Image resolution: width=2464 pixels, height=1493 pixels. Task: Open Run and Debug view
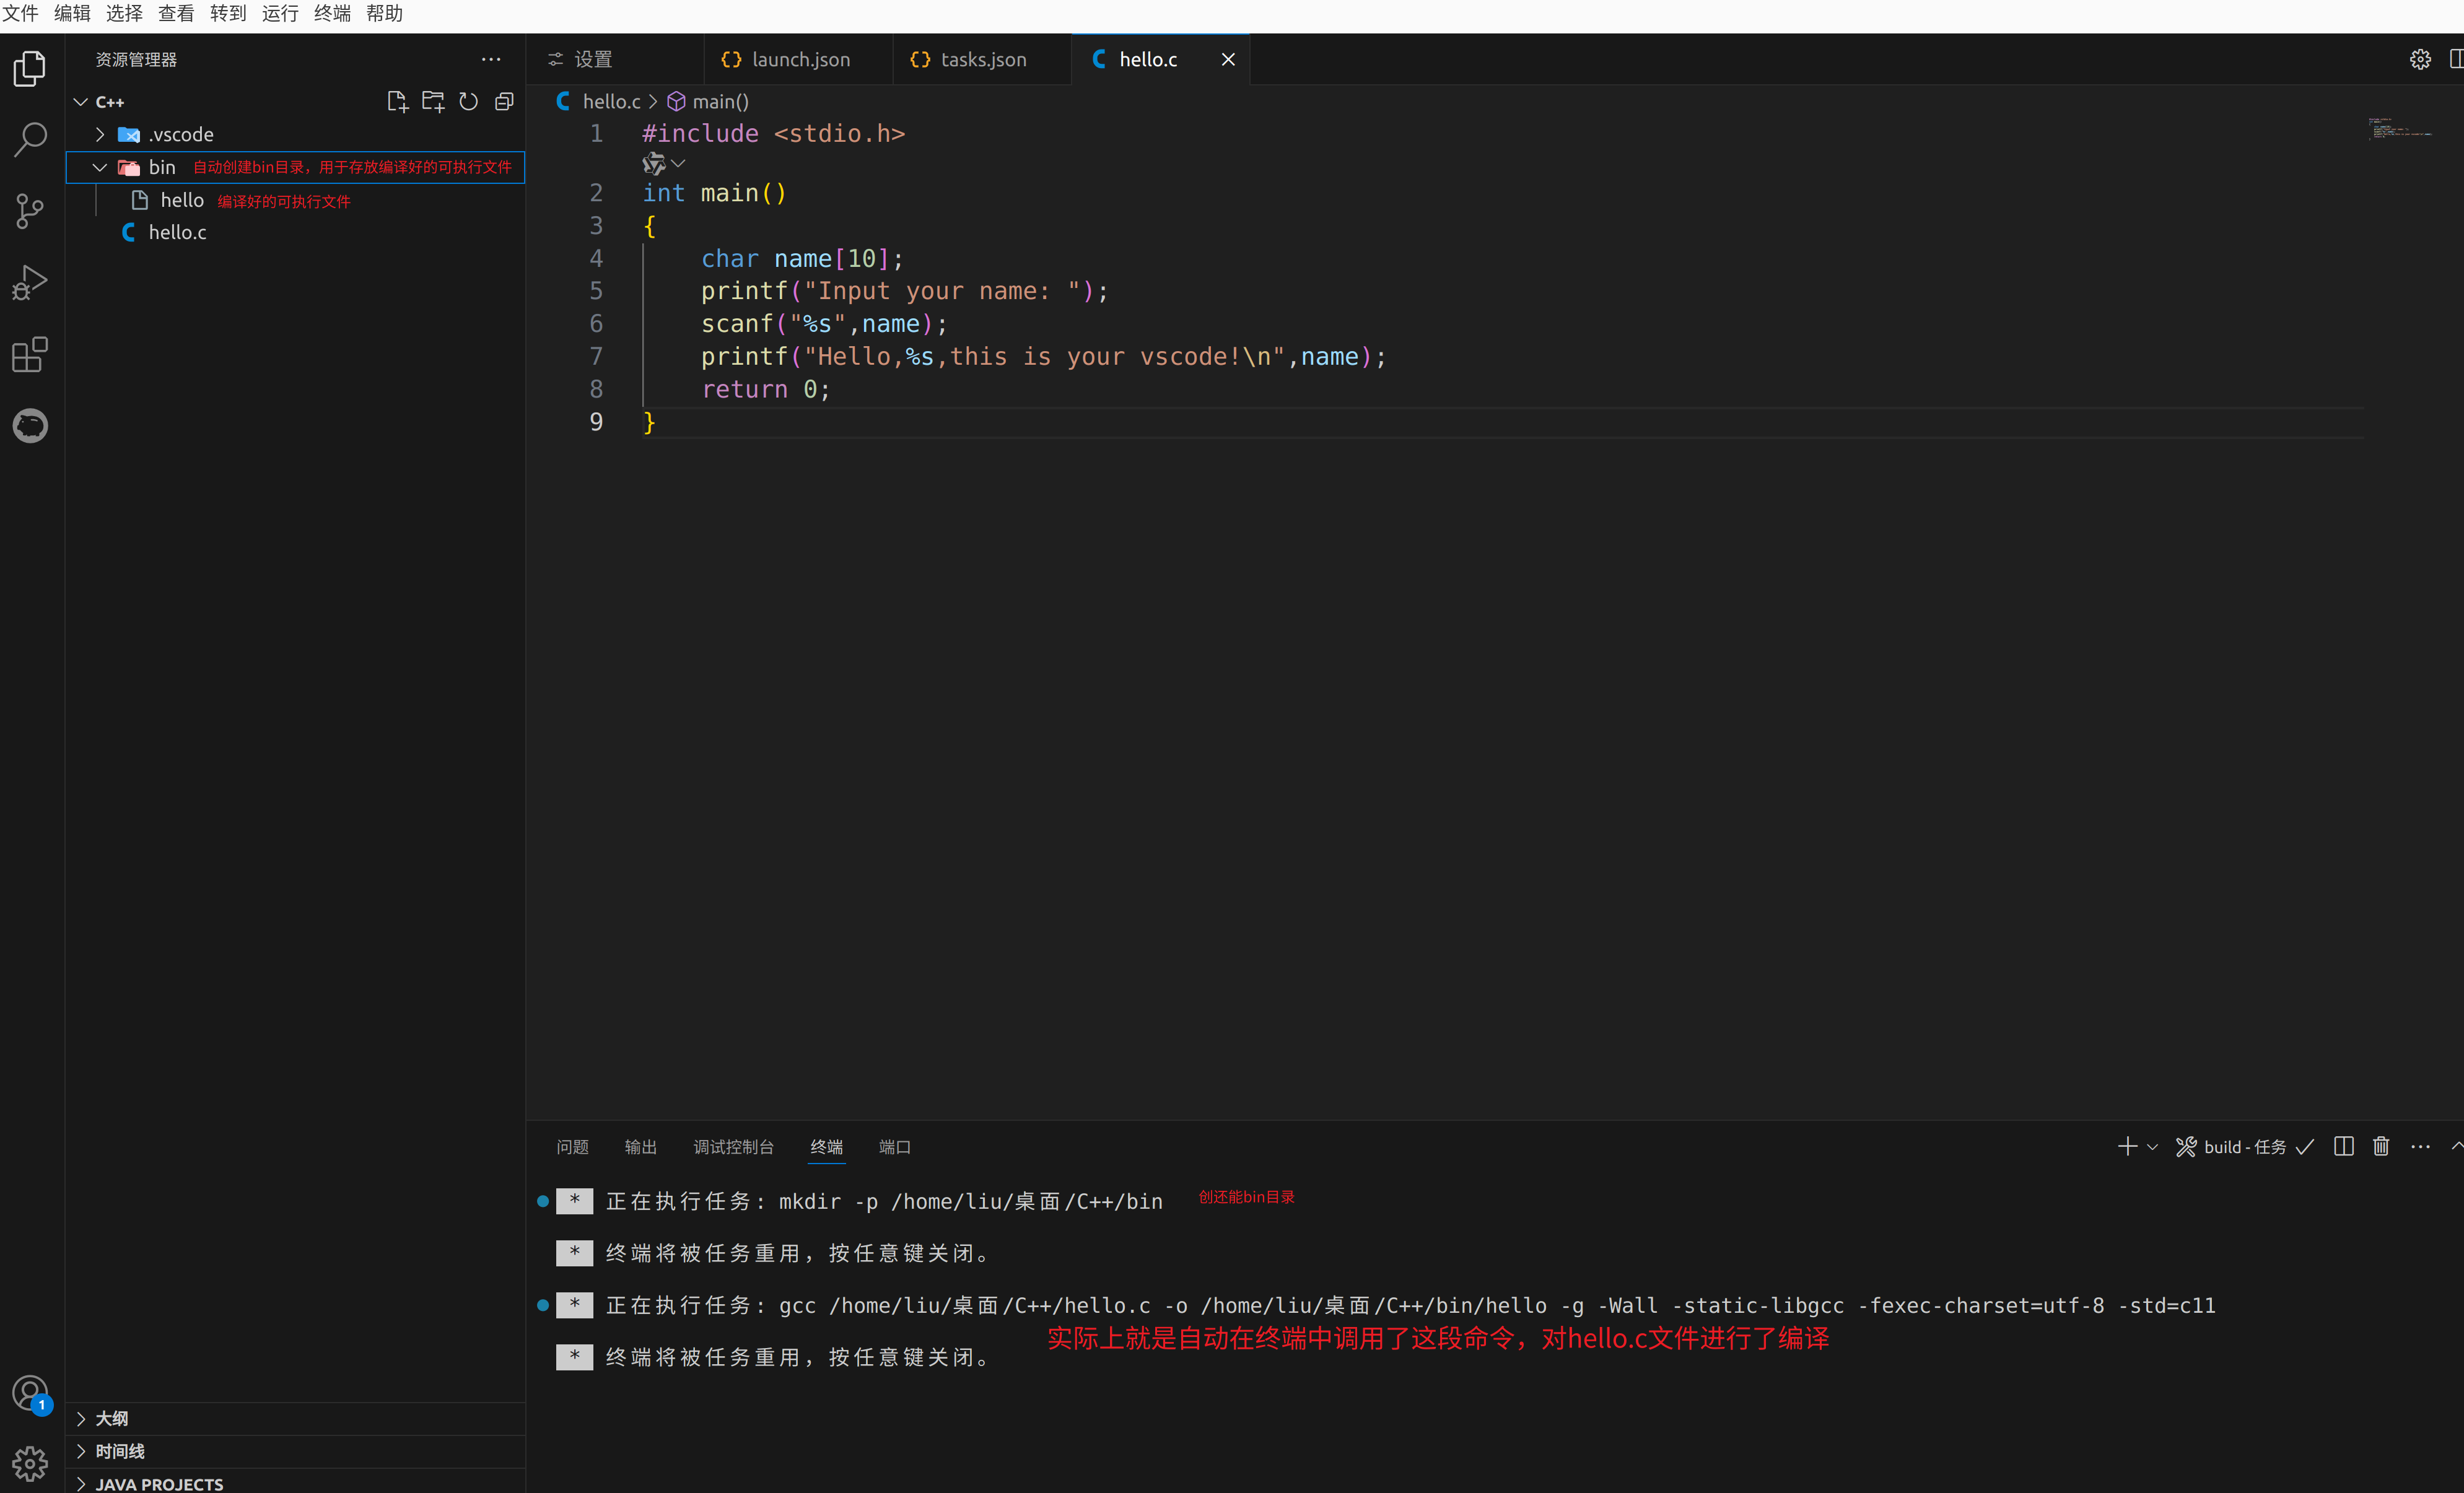[x=30, y=283]
